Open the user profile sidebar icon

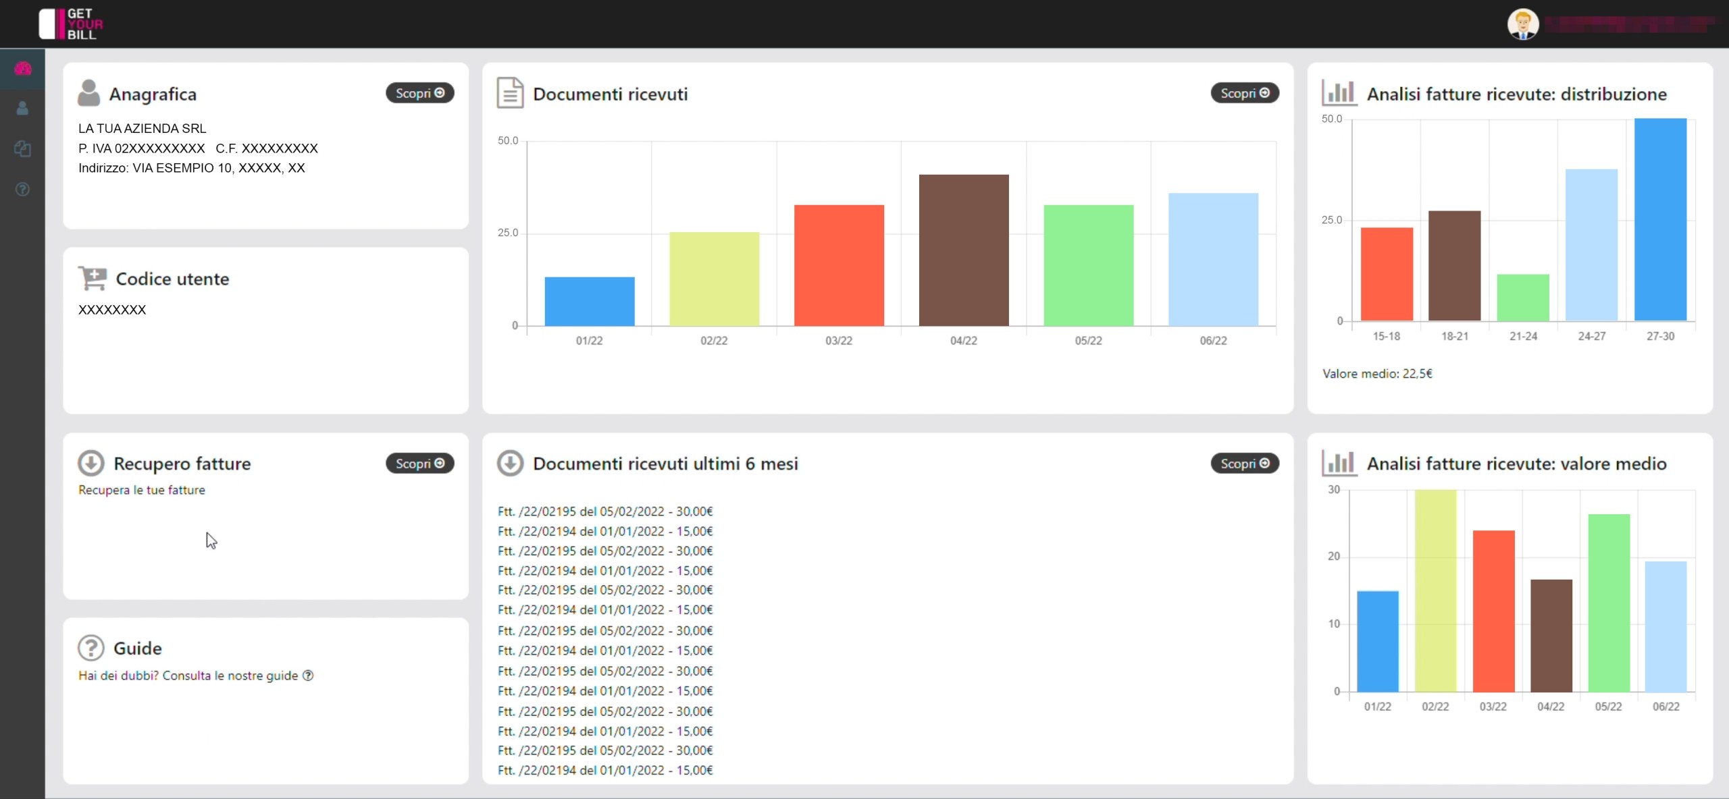click(x=22, y=108)
